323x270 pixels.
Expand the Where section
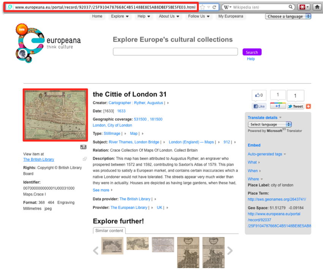253,179
